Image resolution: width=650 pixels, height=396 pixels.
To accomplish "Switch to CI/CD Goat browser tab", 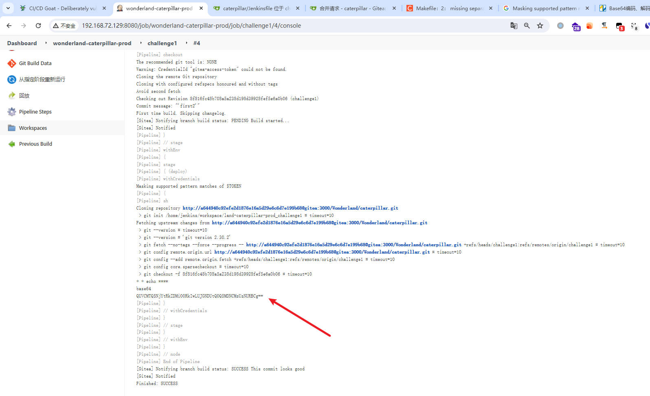I will tap(62, 8).
